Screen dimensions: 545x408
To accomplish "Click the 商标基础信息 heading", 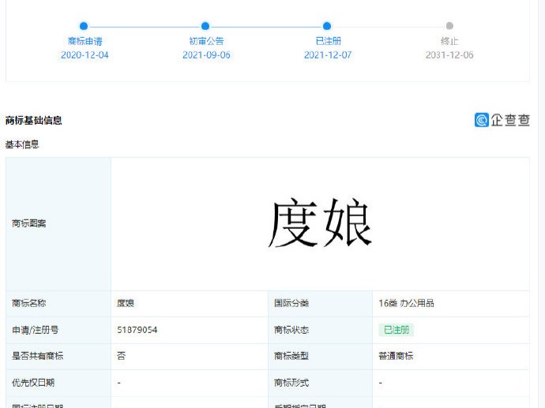I will (34, 121).
